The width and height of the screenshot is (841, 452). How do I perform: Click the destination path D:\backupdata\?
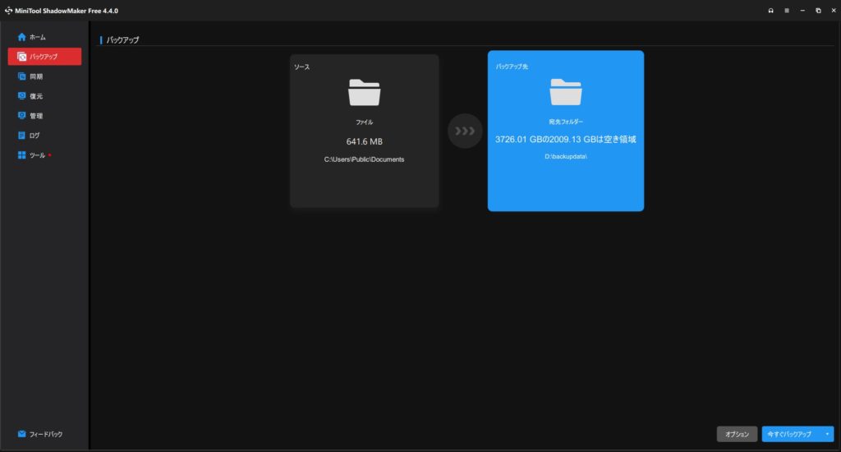coord(566,156)
